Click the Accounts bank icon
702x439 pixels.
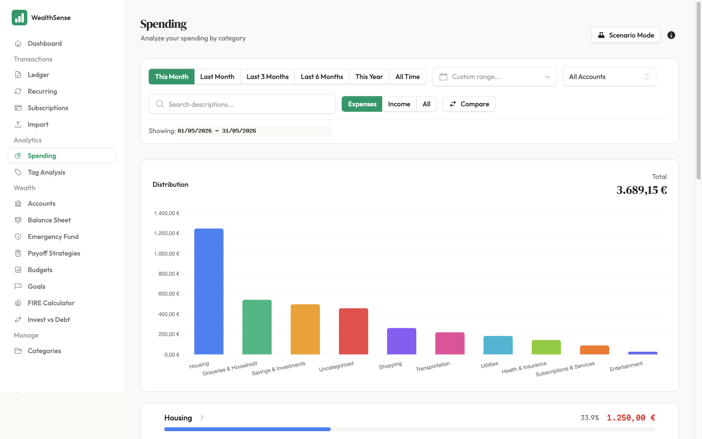coord(18,203)
